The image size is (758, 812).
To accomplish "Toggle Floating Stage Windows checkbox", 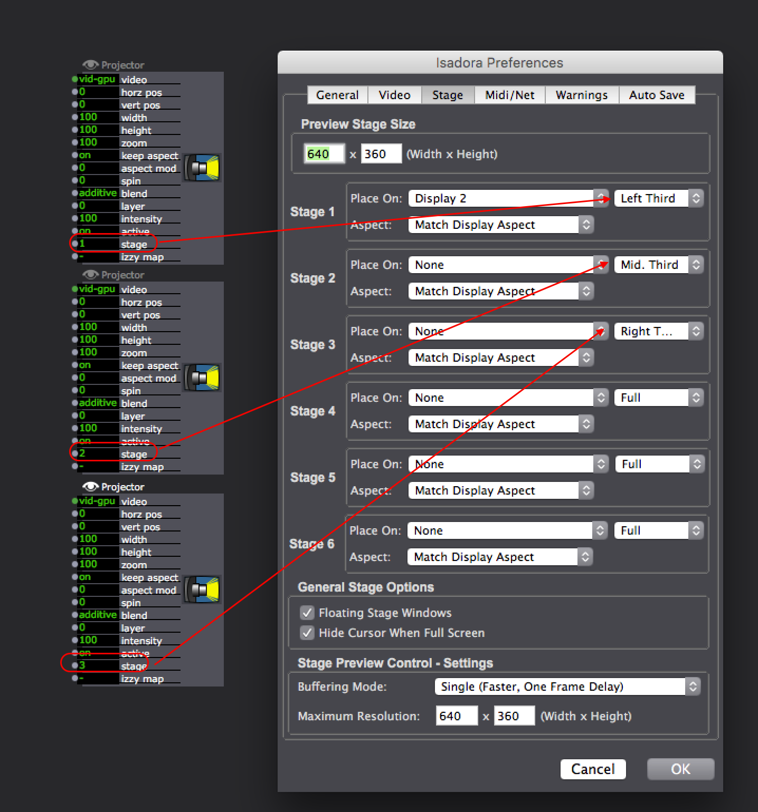I will coord(307,613).
